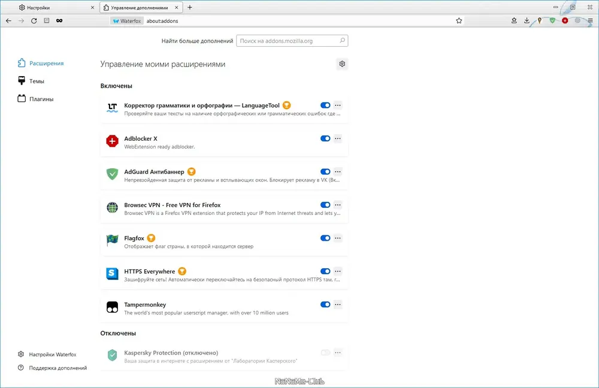Image resolution: width=599 pixels, height=388 pixels.
Task: Disable Tampermonkey using its switch
Action: point(325,305)
